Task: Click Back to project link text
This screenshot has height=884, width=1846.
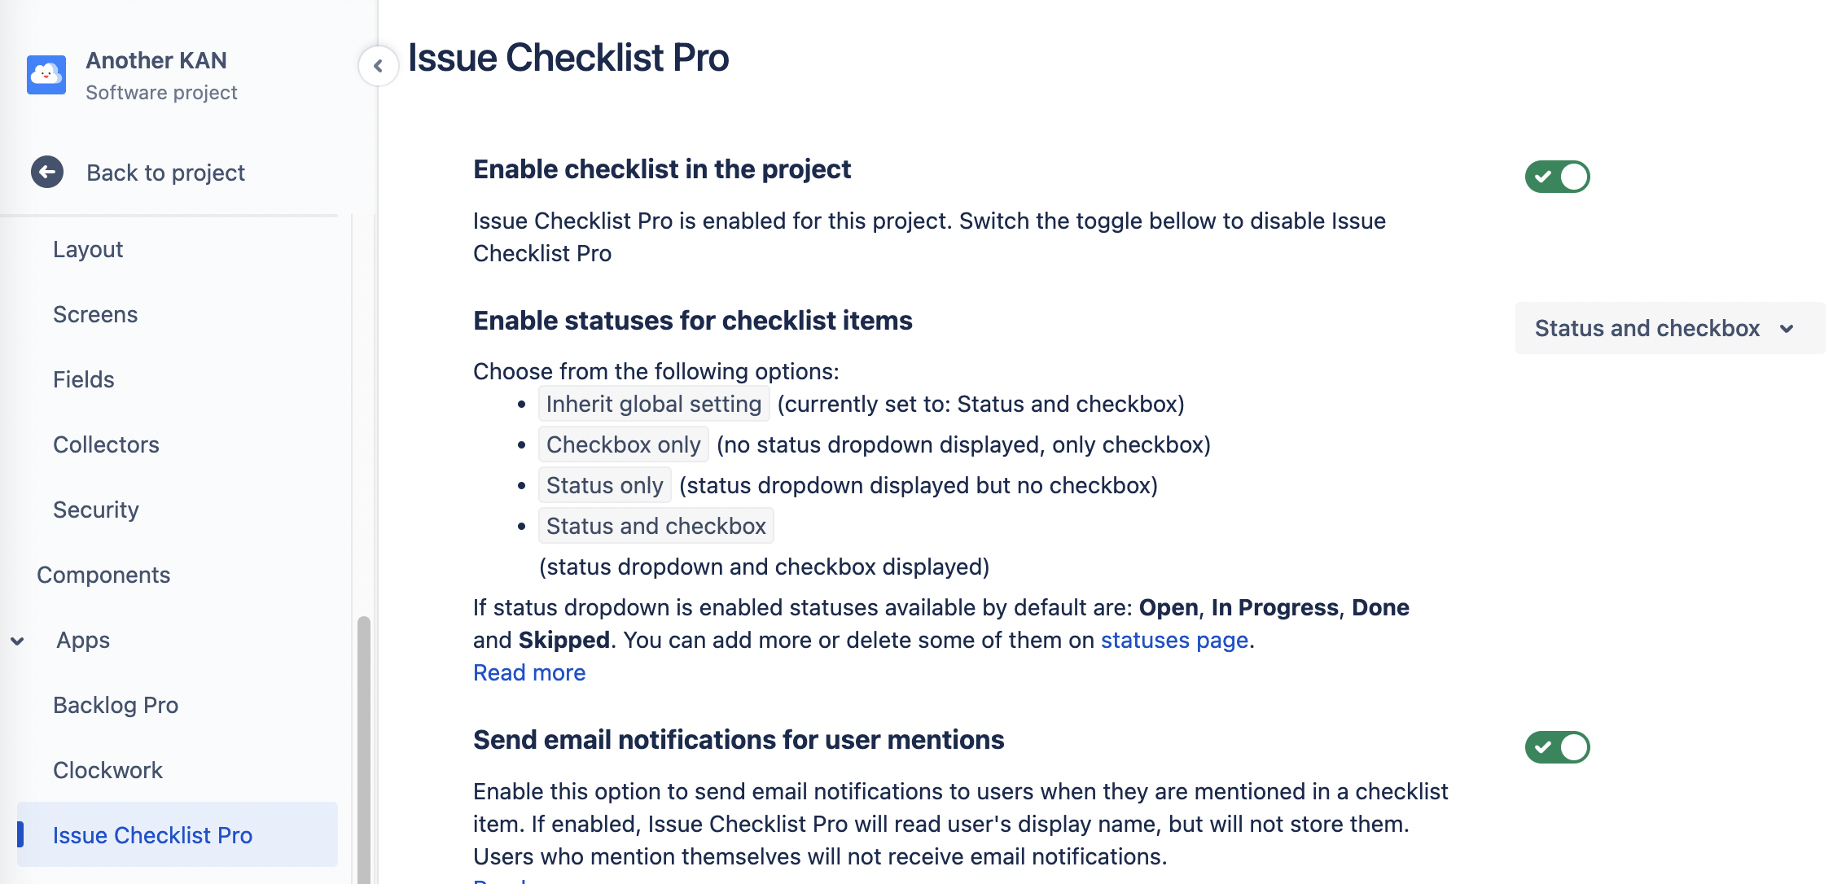Action: pyautogui.click(x=165, y=173)
